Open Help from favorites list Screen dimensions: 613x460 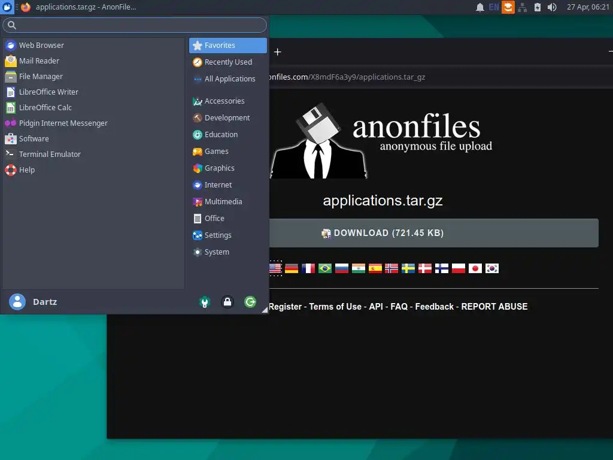pos(93,170)
